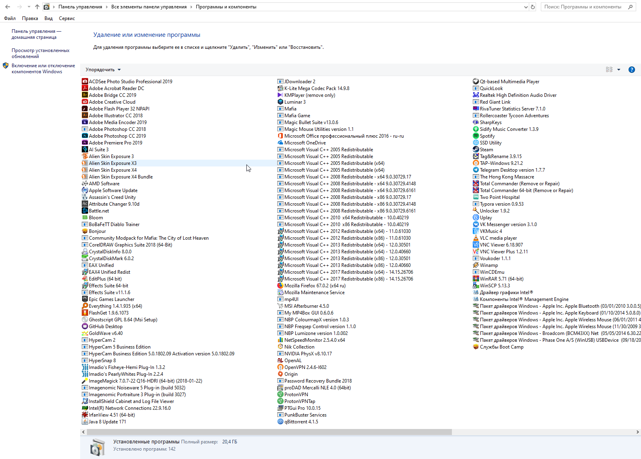The image size is (641, 459).
Task: Click the GitHub Desktop icon
Action: click(x=85, y=327)
